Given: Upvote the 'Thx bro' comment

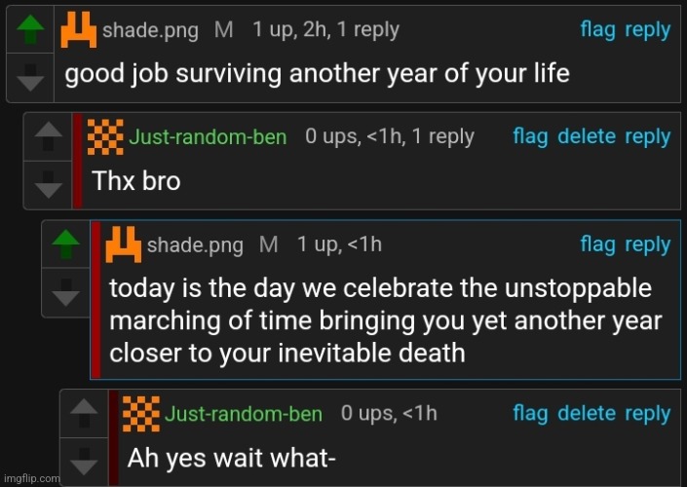Looking at the screenshot, I should pos(48,136).
